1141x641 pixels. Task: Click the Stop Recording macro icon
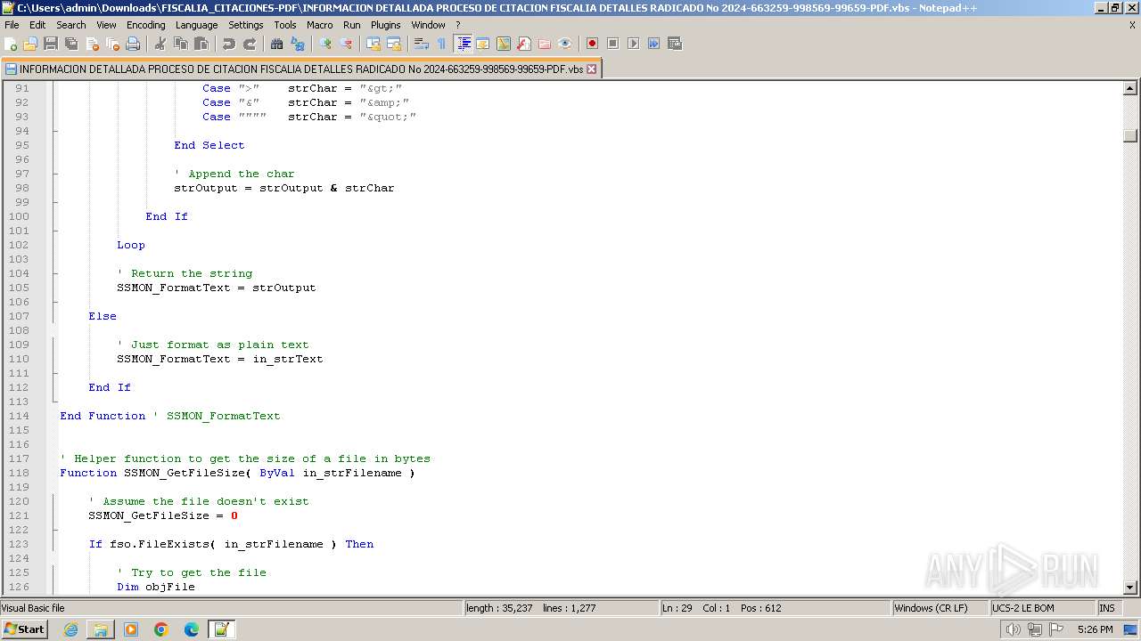point(612,44)
